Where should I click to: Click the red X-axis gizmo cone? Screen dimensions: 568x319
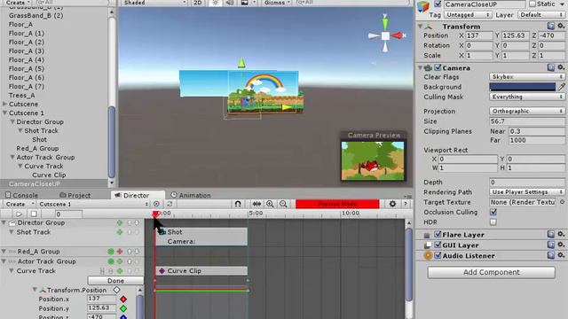tap(397, 35)
